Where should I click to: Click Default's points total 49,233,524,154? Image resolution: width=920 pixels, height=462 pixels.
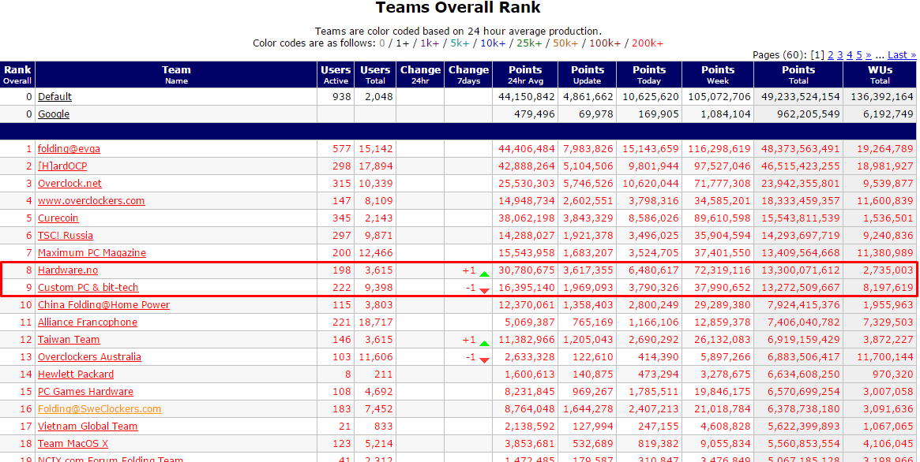tap(800, 97)
